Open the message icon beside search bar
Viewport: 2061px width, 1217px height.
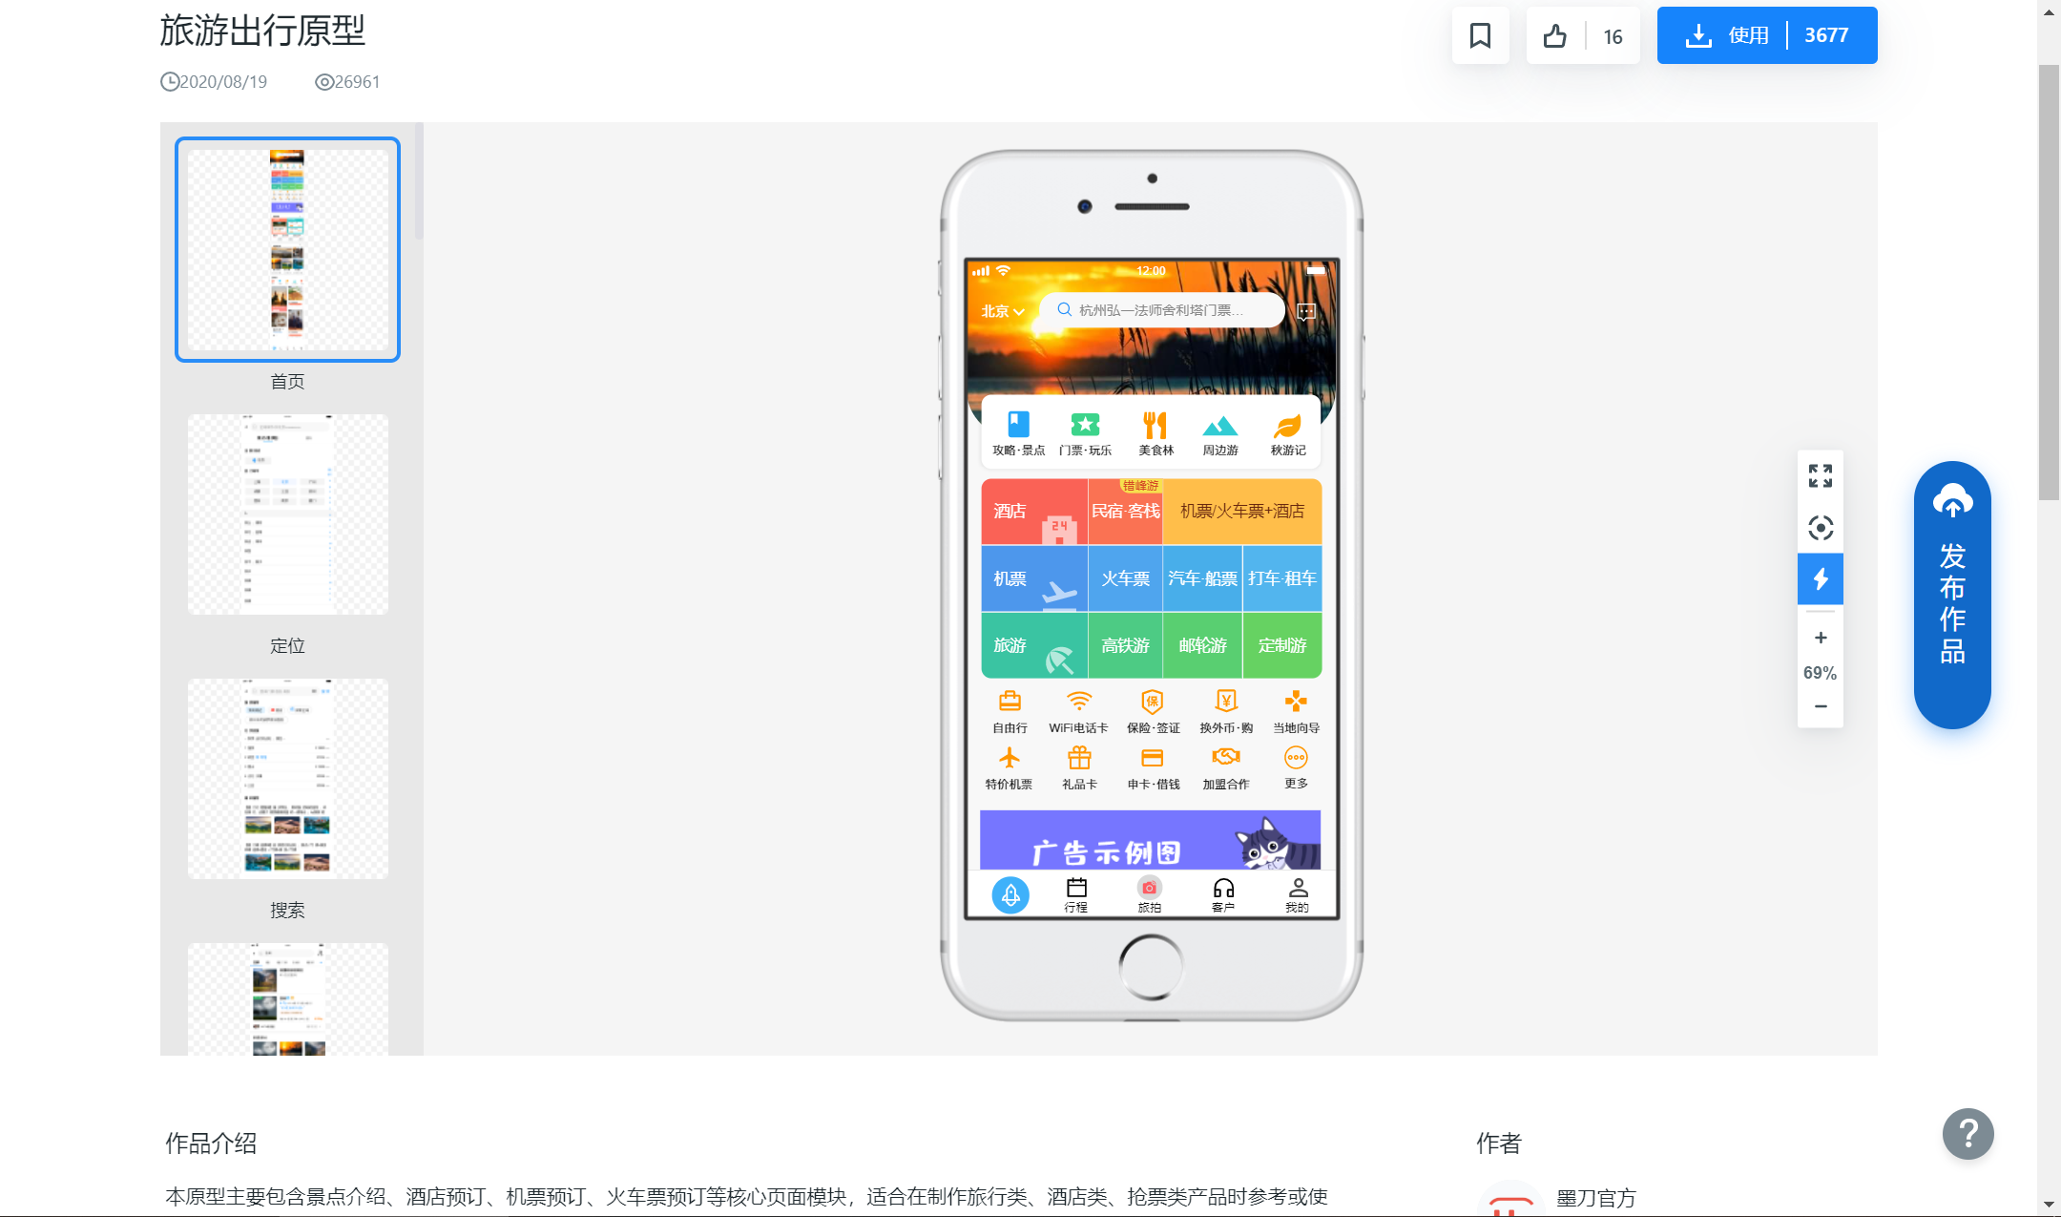[x=1306, y=311]
